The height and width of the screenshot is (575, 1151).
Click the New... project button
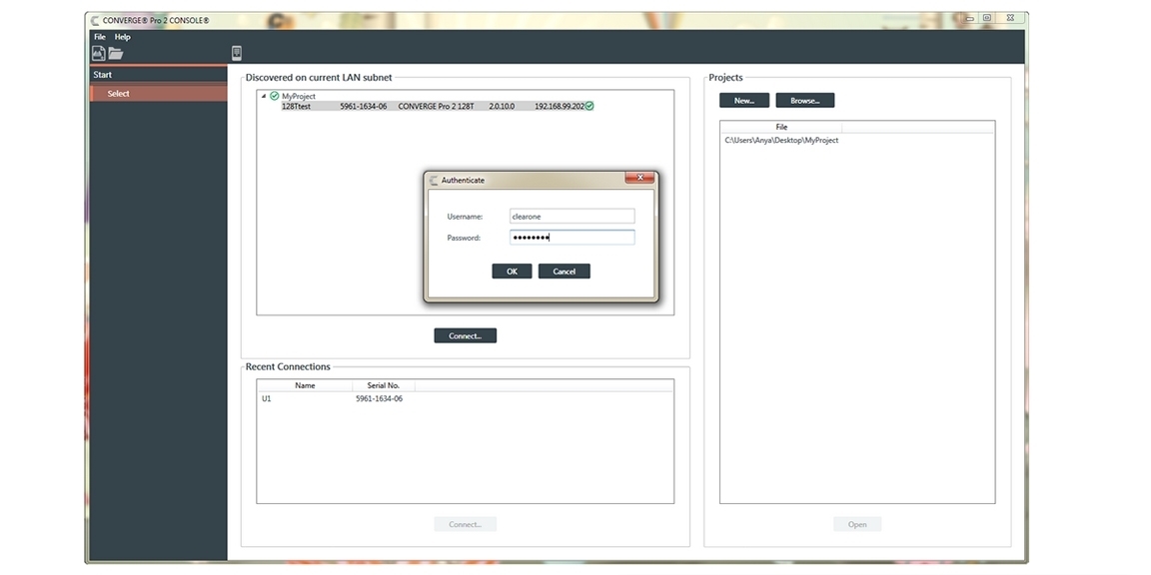point(744,101)
